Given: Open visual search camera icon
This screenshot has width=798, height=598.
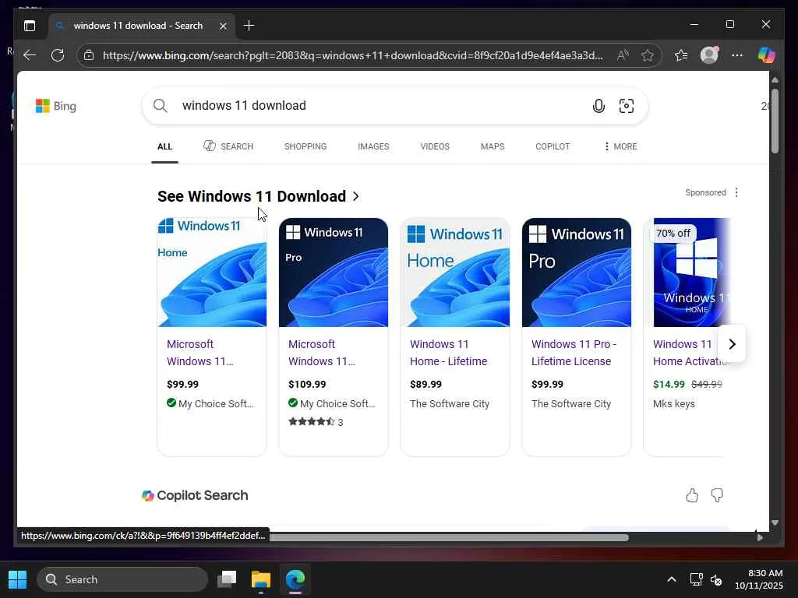Looking at the screenshot, I should [x=627, y=106].
